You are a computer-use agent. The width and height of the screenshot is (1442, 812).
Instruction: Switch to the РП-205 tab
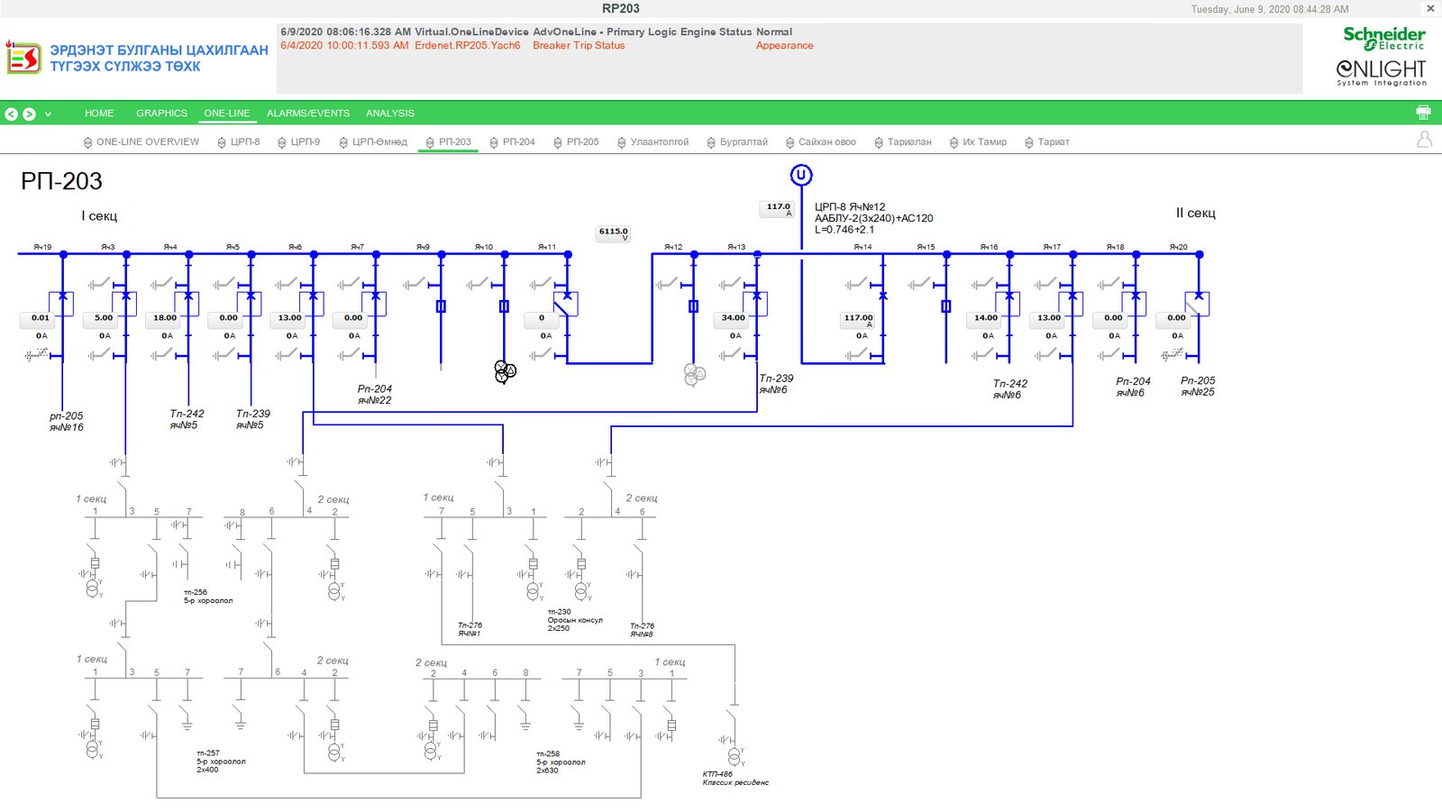(576, 142)
